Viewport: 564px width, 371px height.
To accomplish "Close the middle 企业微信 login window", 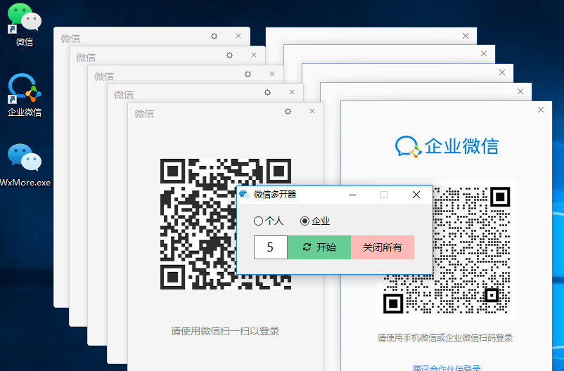I will click(502, 72).
